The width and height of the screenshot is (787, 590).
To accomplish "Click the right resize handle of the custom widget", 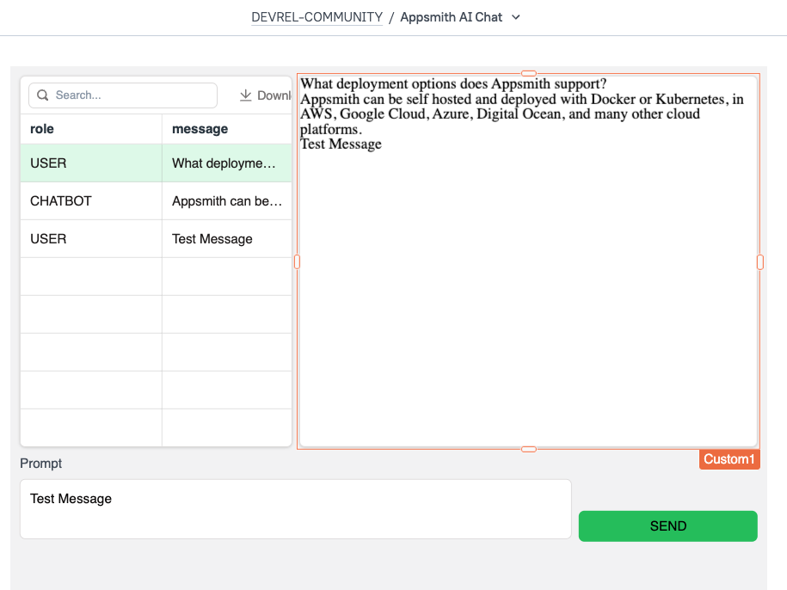I will pos(759,261).
